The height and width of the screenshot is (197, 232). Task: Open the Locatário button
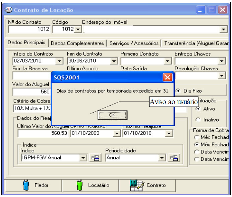90,186
